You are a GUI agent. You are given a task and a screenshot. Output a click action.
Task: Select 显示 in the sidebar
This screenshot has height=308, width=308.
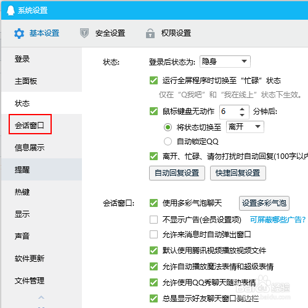point(42,214)
